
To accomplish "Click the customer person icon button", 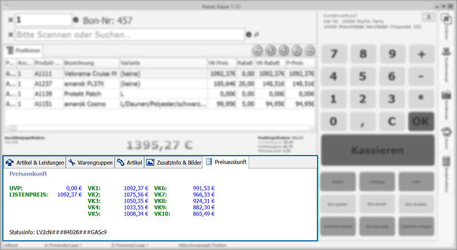I will point(428,17).
